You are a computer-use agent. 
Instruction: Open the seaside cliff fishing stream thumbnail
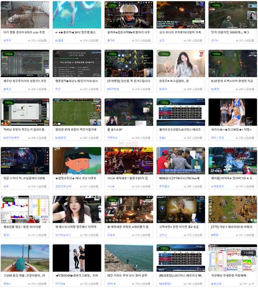[129, 258]
